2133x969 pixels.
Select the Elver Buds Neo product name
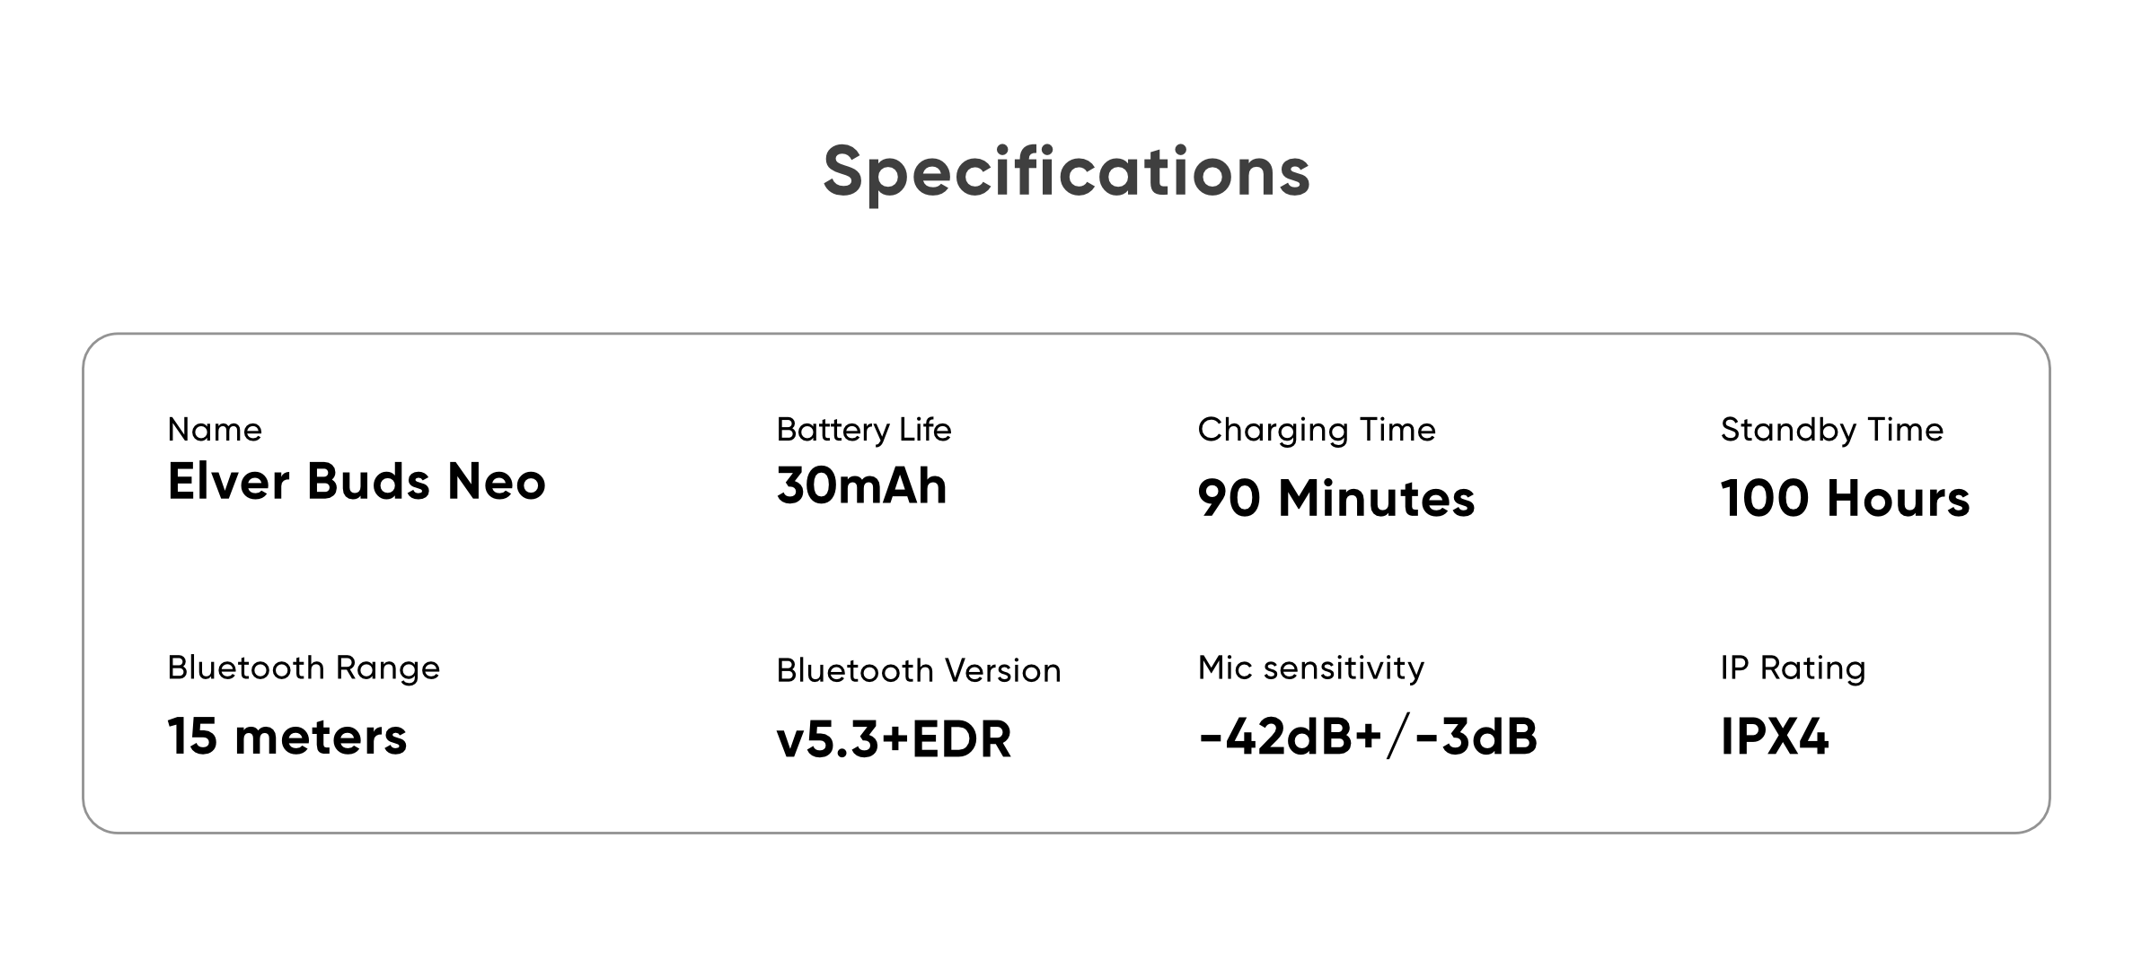357,482
